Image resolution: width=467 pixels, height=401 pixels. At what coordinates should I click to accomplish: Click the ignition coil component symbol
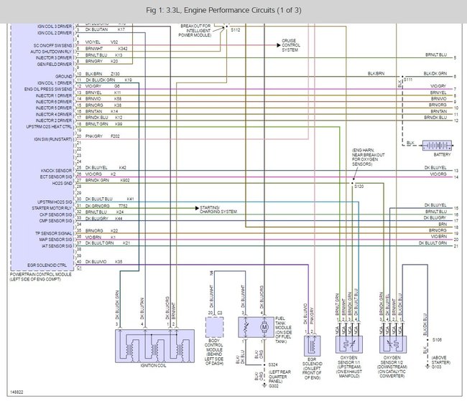(x=154, y=346)
